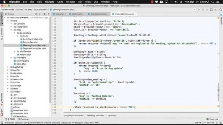Open the Code menu

(x=60, y=2)
